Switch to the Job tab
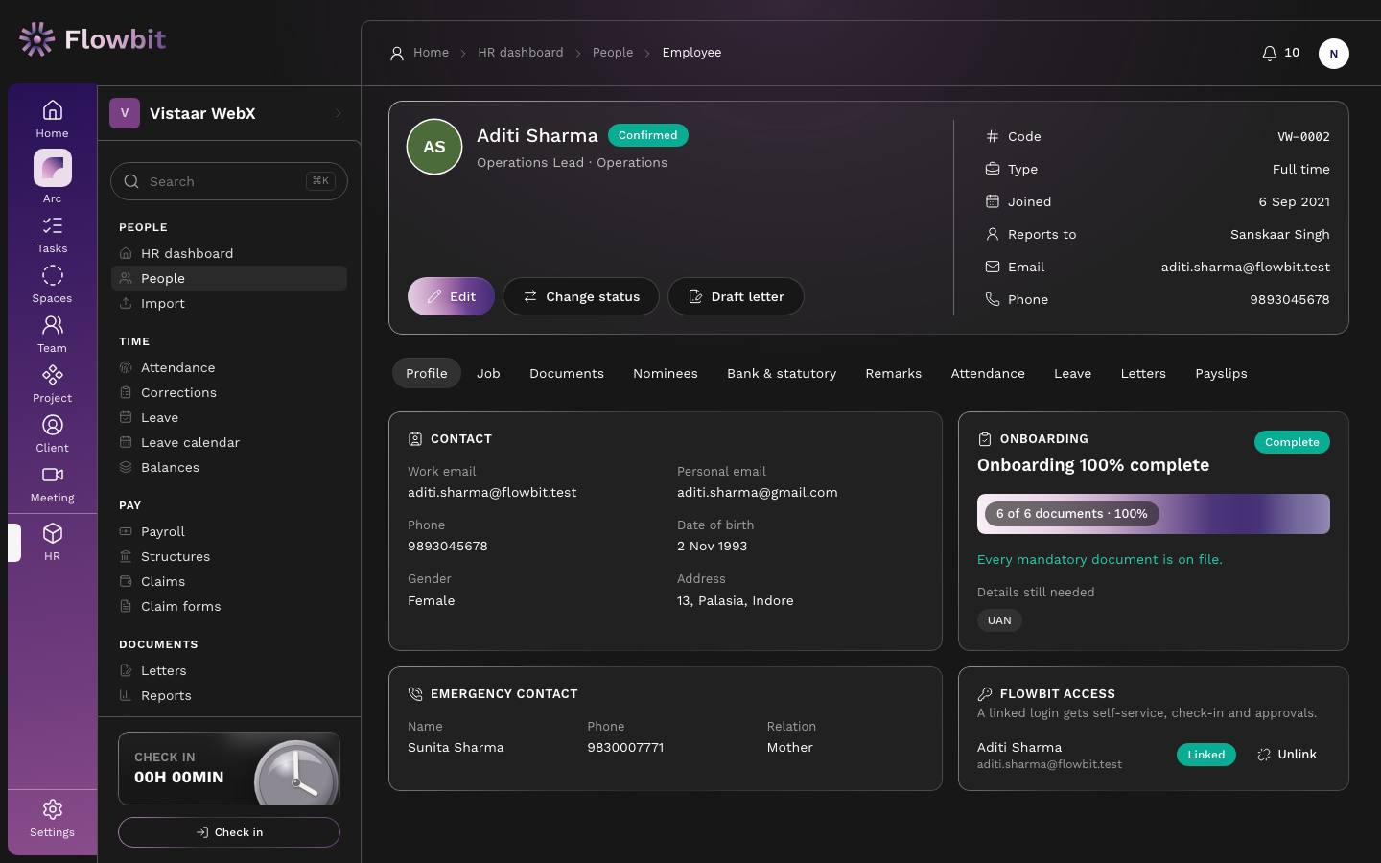The width and height of the screenshot is (1381, 863). (x=488, y=373)
